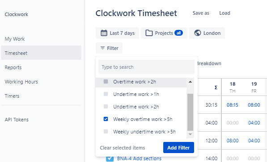Open the Reports page in sidebar
This screenshot has width=267, height=162.
[x=13, y=67]
